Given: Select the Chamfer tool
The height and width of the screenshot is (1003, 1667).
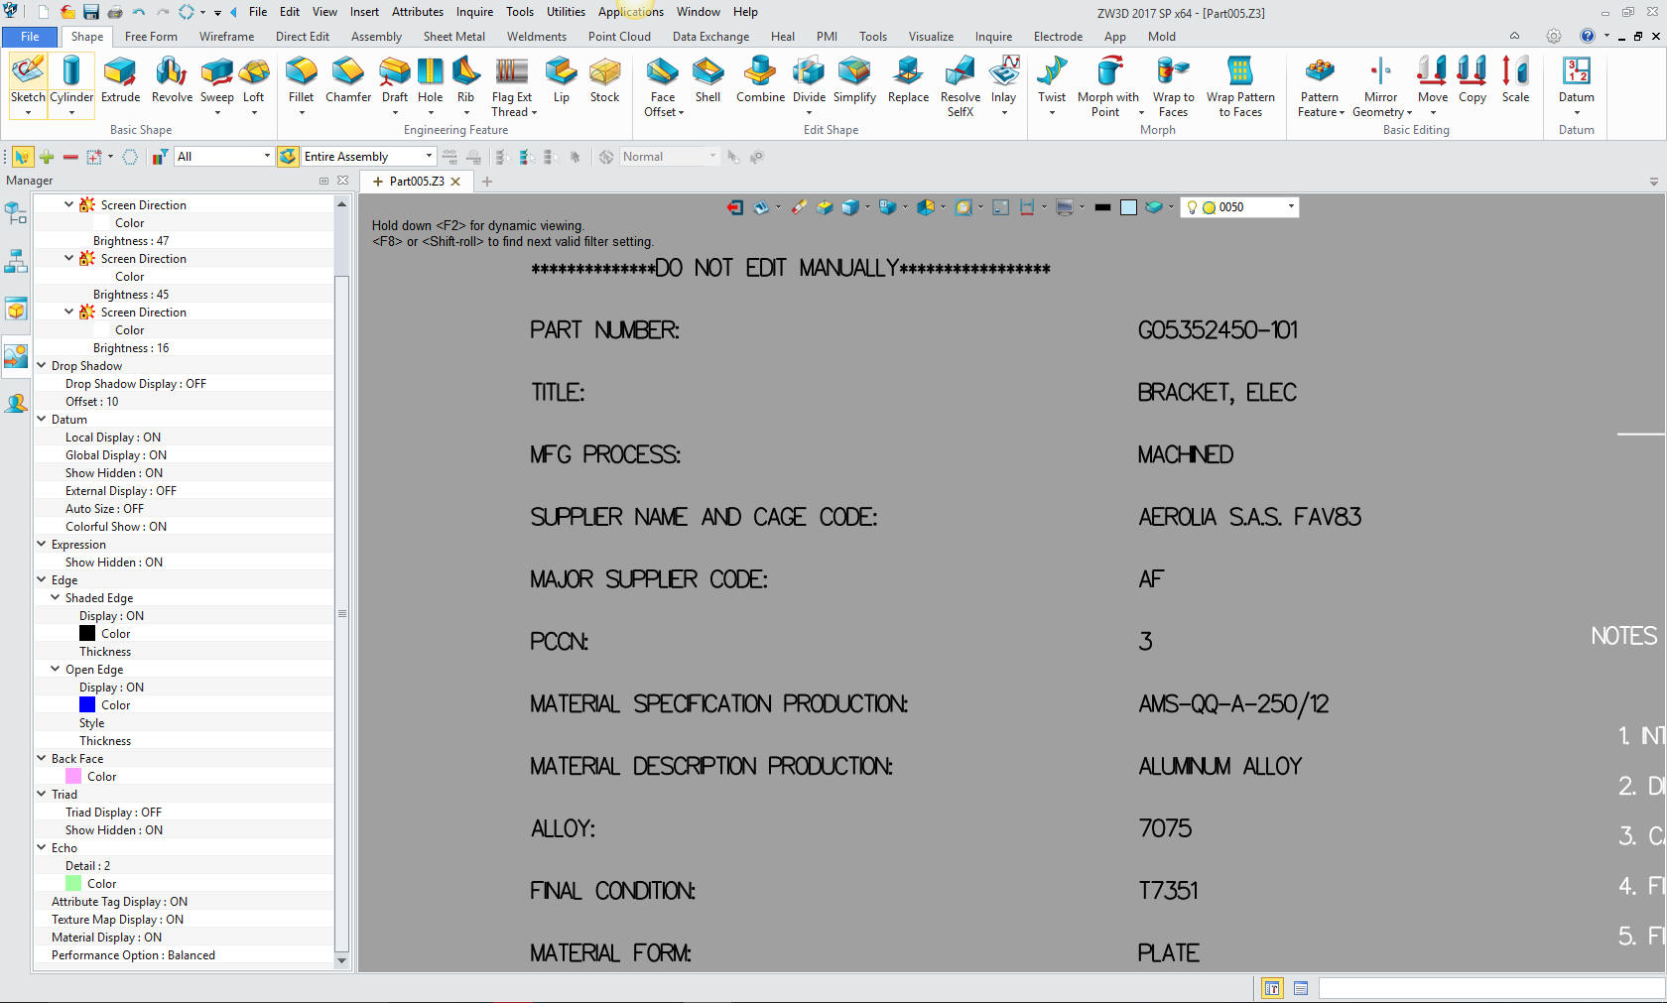Looking at the screenshot, I should 348,79.
